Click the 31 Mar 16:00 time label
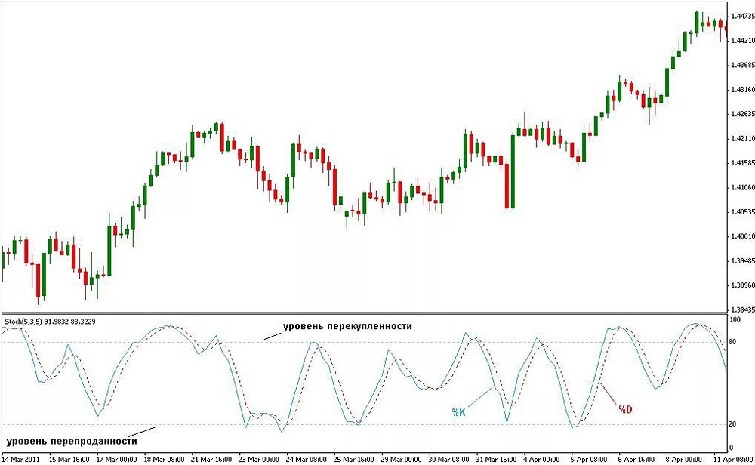 click(x=497, y=460)
